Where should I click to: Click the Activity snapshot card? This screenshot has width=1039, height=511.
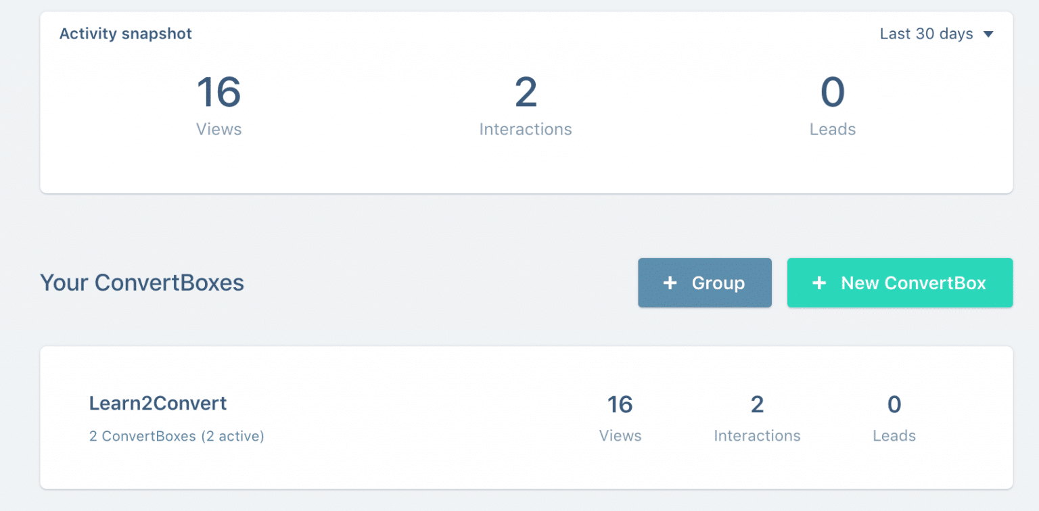tap(519, 101)
